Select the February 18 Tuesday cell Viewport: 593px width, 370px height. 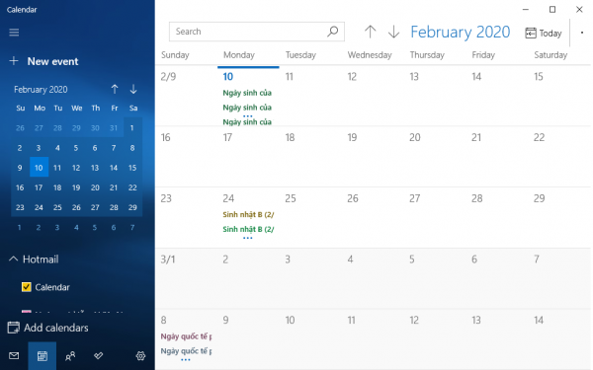coord(310,157)
